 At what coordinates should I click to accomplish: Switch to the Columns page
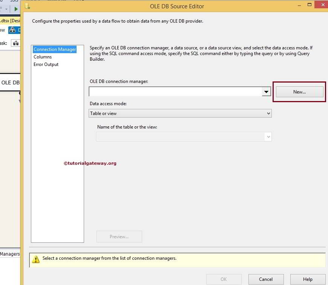[x=43, y=57]
